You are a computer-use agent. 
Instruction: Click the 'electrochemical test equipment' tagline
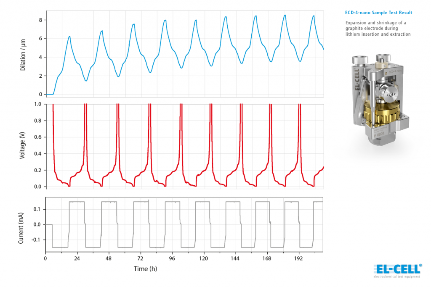[x=397, y=276]
